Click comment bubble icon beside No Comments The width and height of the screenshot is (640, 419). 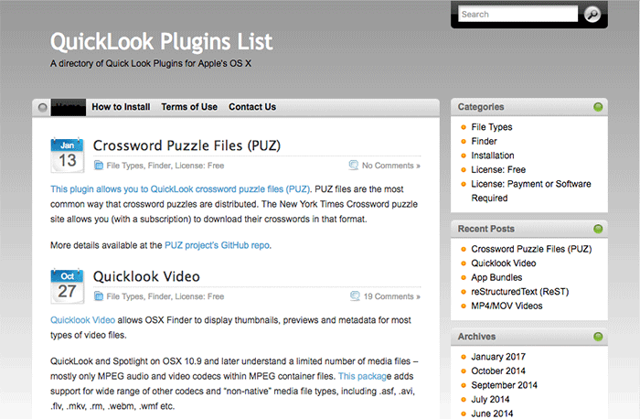pos(354,166)
